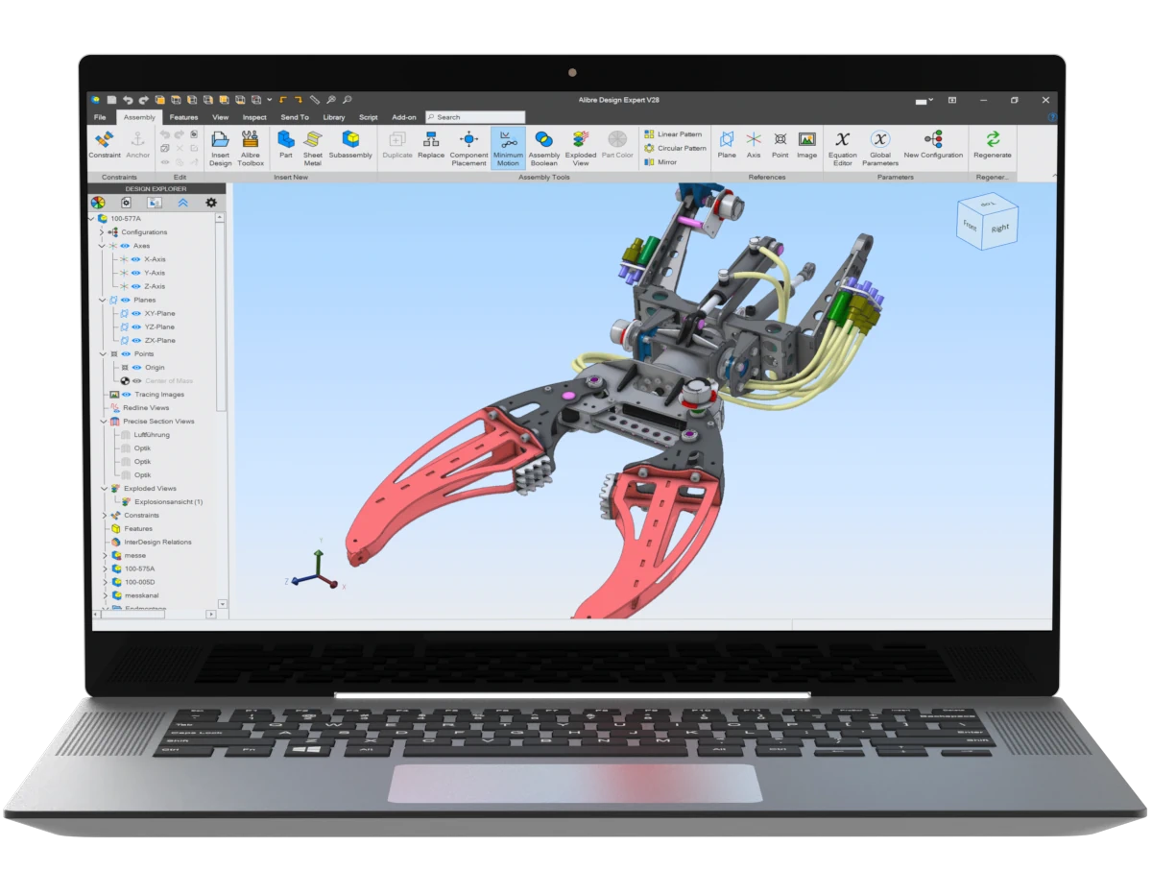Toggle visibility of the XY-Plane
The image size is (1152, 895).
click(135, 313)
